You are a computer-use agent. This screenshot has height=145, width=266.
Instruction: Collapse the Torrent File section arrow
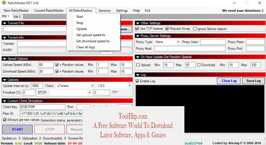[5, 23]
